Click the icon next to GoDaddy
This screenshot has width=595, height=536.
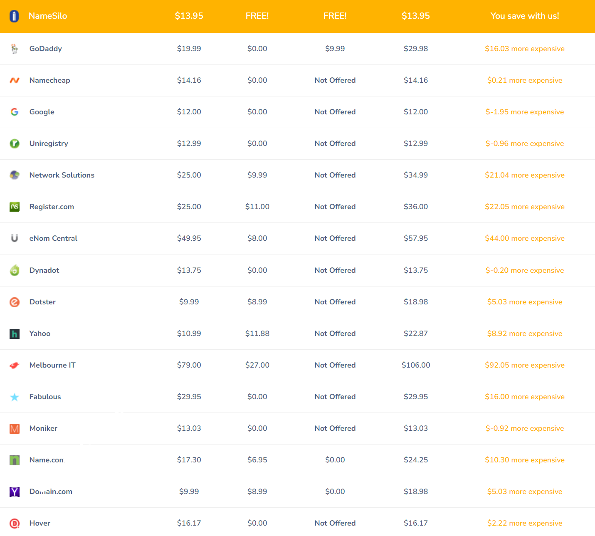point(15,49)
